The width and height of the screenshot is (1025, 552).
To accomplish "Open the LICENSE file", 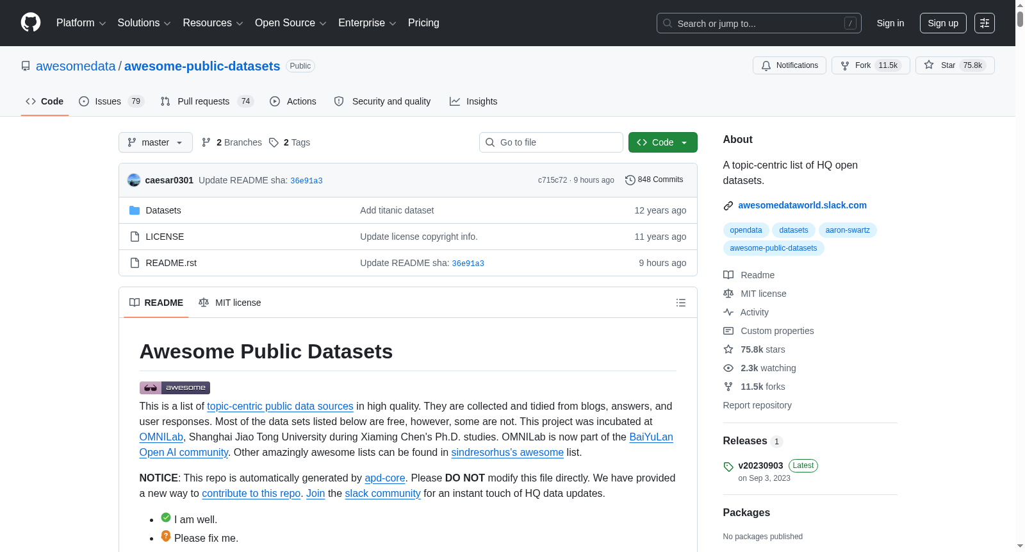I will [165, 237].
